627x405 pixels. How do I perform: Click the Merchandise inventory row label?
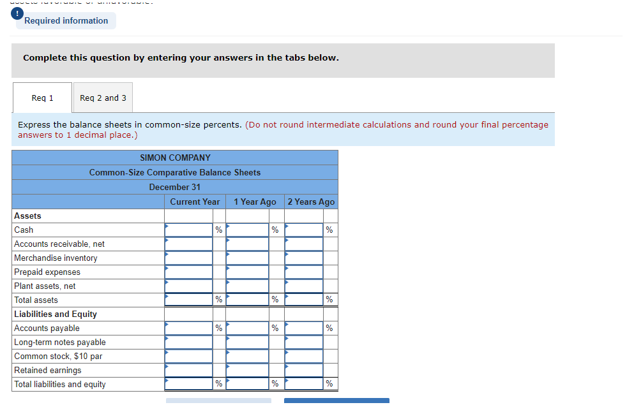tap(56, 258)
